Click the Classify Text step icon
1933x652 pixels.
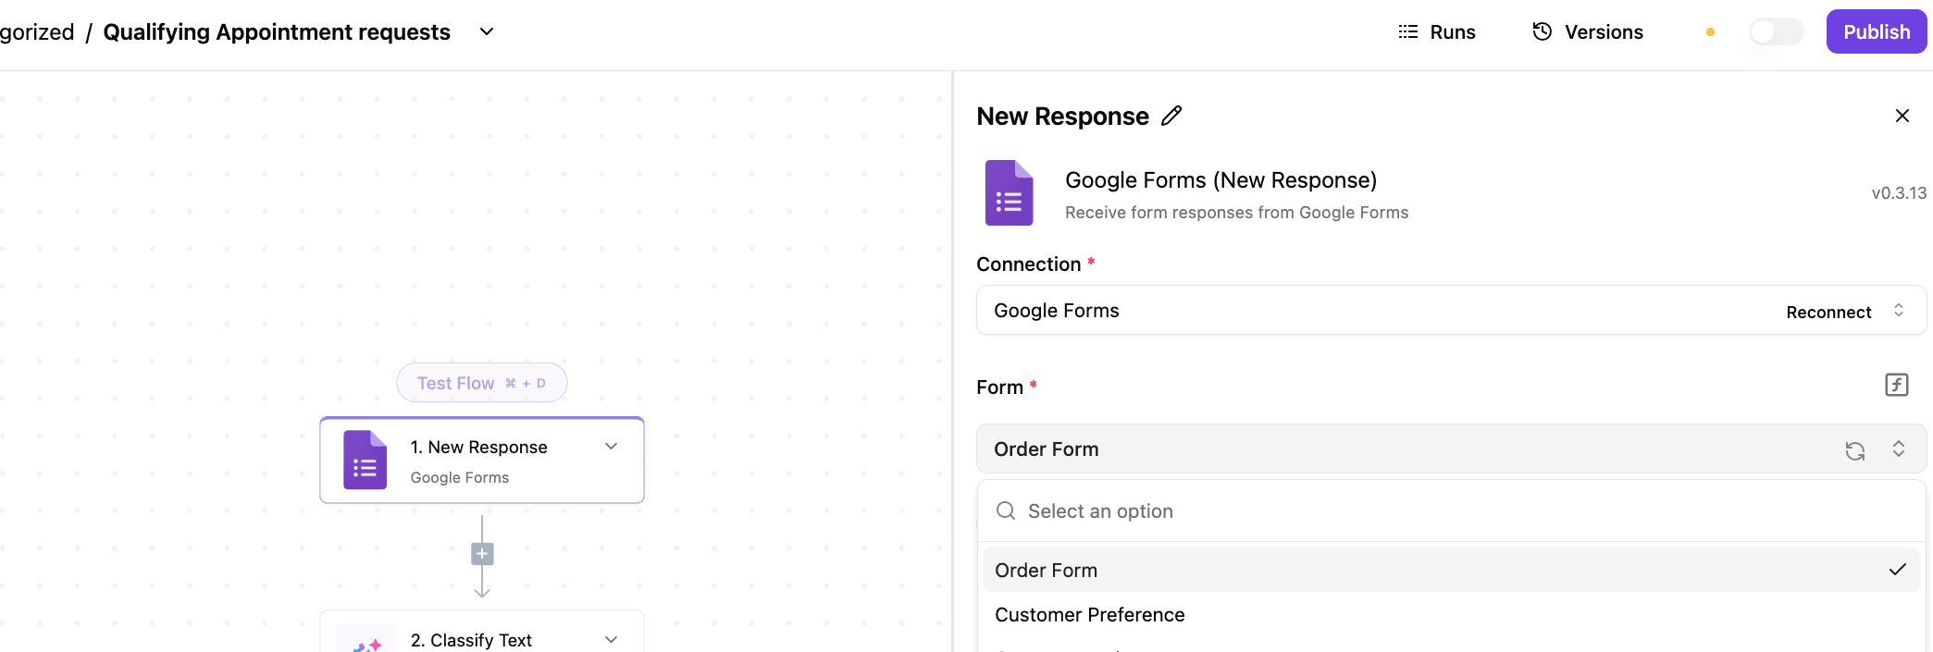click(x=366, y=641)
